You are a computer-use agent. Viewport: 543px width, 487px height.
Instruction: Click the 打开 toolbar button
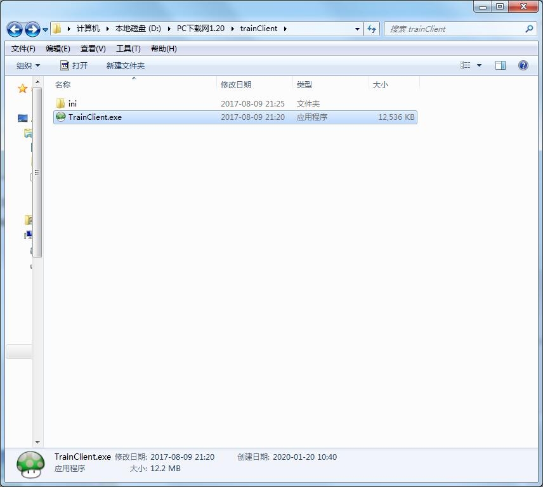[74, 65]
